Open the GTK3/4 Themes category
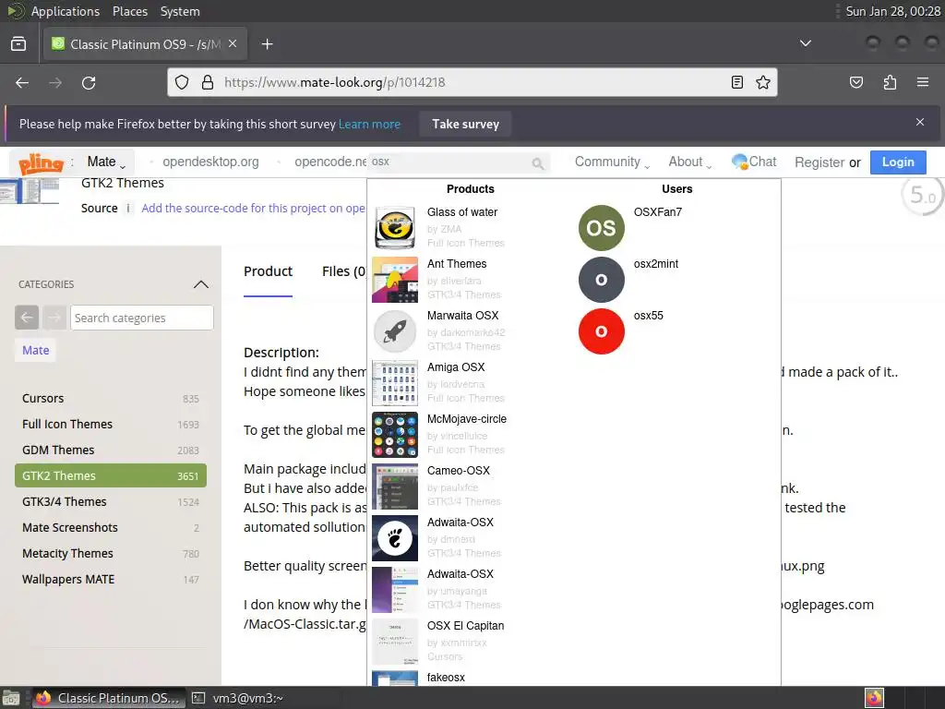The height and width of the screenshot is (709, 945). (x=111, y=501)
